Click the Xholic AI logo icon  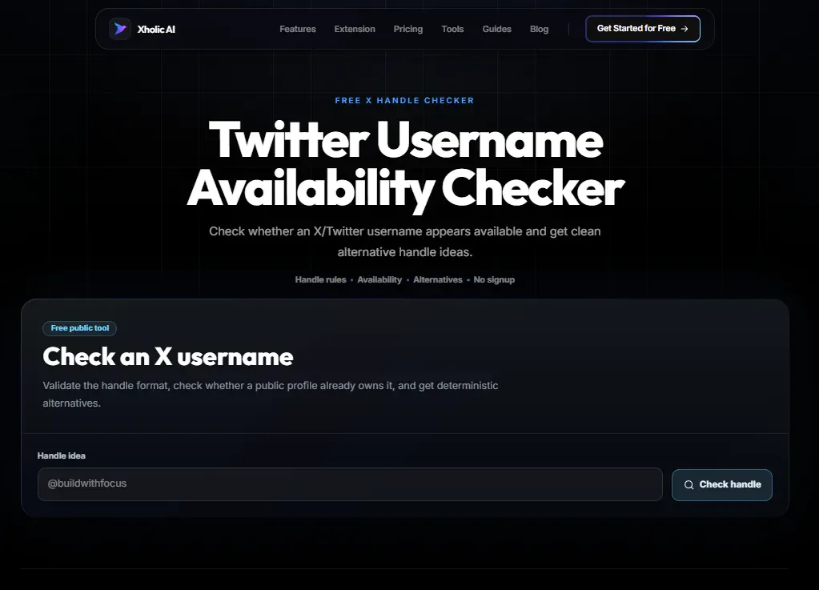[x=119, y=29]
